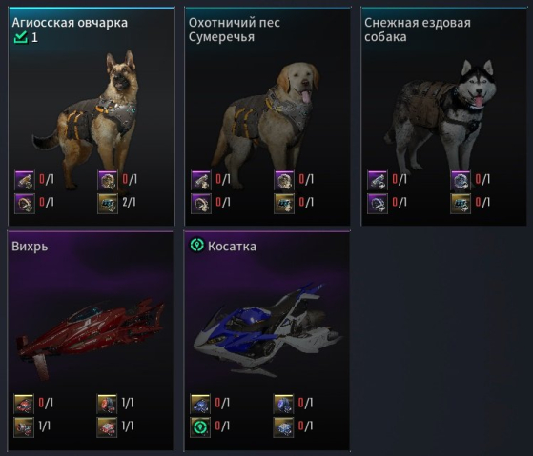Click the green tracking marker beside Косатка title
533x456 pixels.
point(196,245)
